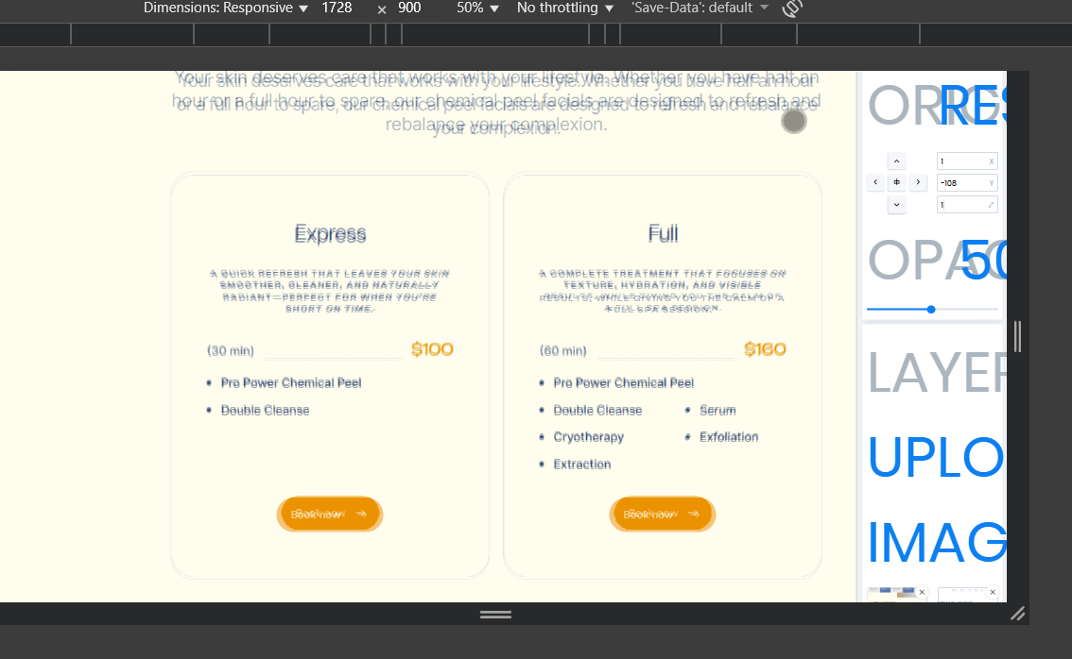Nudge overlay up with the up arrow
The width and height of the screenshot is (1072, 659).
click(896, 161)
